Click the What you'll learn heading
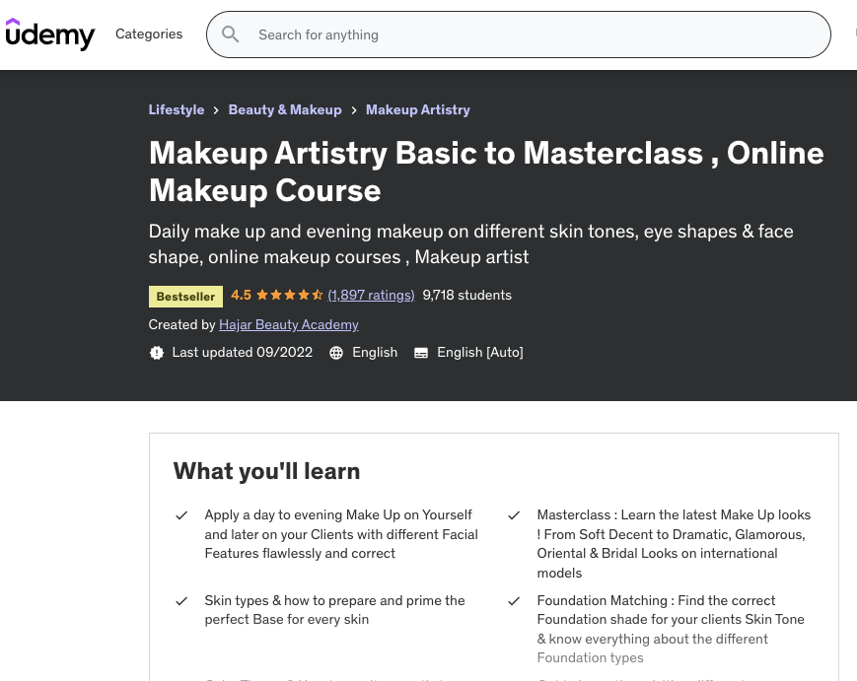Viewport: 857px width, 681px height. (x=266, y=471)
